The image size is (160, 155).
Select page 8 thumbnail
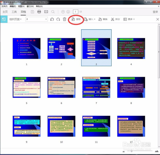131,87
